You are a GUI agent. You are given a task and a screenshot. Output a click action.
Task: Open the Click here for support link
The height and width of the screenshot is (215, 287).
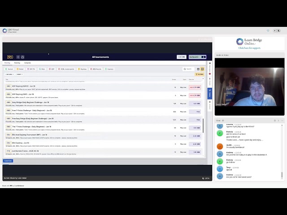click(249, 48)
